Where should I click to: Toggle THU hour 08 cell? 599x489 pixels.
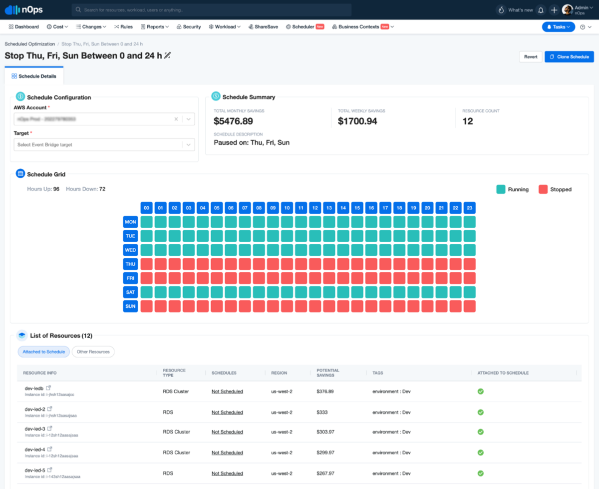point(259,264)
